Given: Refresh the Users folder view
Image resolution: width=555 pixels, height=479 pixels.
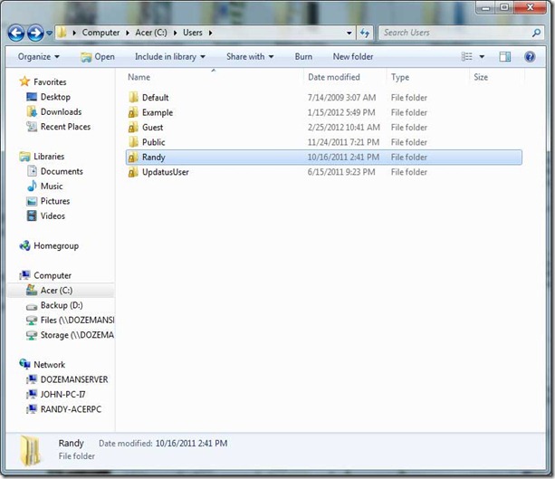Looking at the screenshot, I should click(365, 33).
